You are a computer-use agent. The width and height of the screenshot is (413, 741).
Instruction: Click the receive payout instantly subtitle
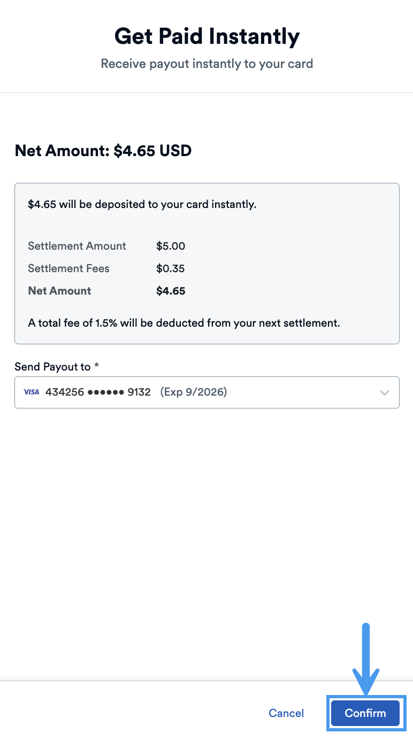tap(206, 64)
